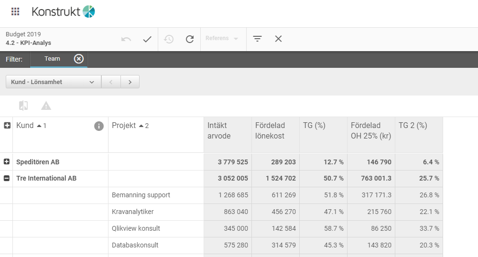Remove the Team filter

79,59
